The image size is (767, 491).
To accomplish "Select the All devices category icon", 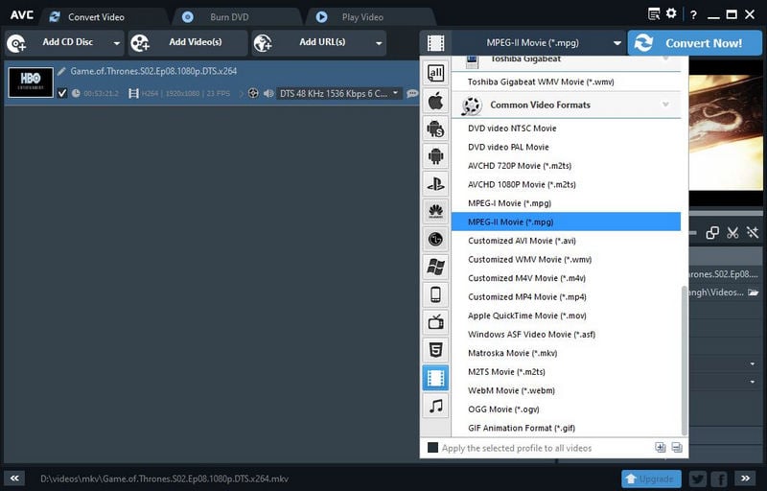I will [435, 73].
